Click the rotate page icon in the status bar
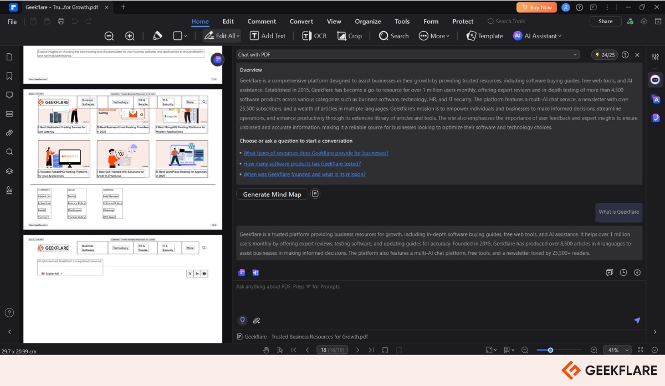The height and width of the screenshot is (386, 665). pyautogui.click(x=385, y=350)
